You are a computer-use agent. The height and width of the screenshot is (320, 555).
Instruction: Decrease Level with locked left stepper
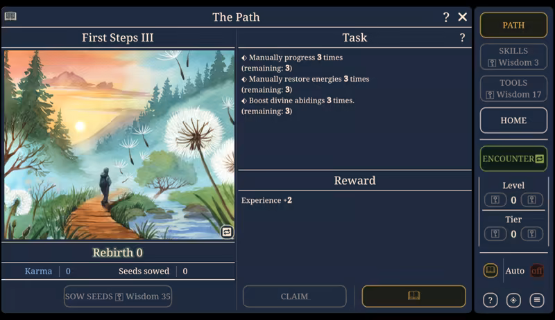pos(495,200)
